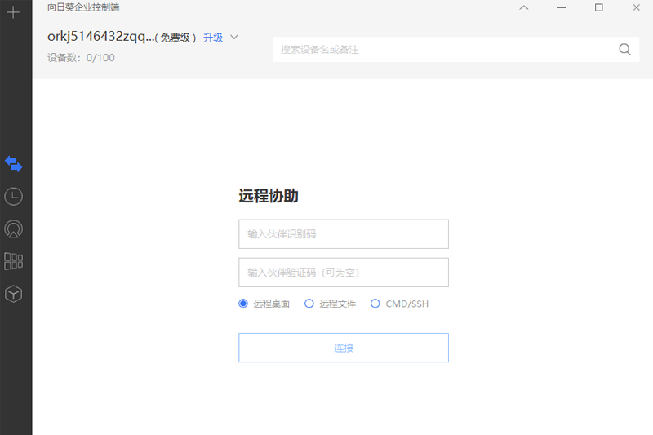Click the 升级 upgrade link
This screenshot has height=435, width=653.
click(x=213, y=38)
